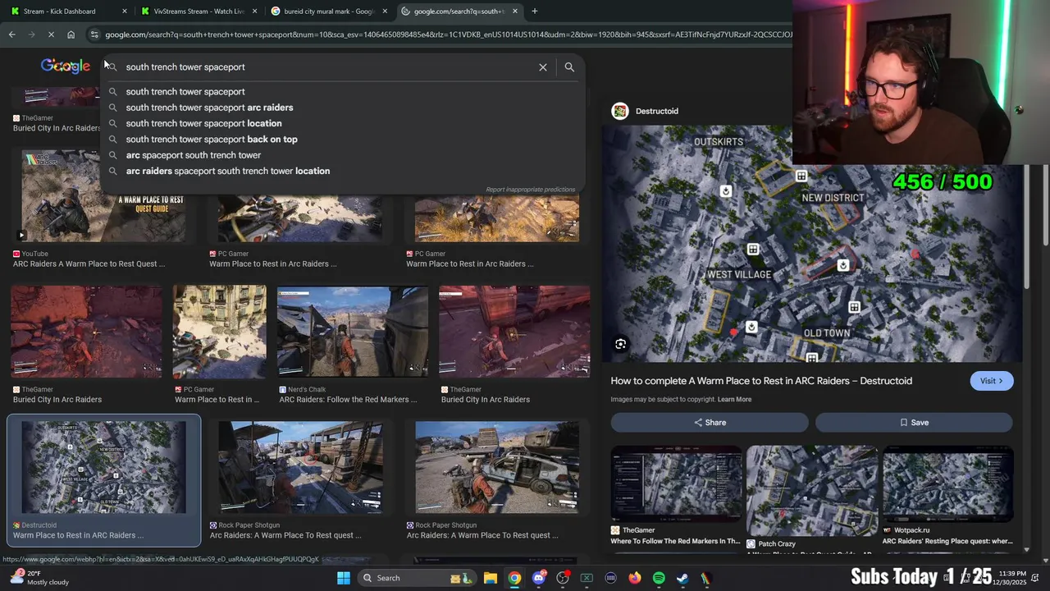Open TheGamer 'Where To Follow The Red Markers' thumbnail
Viewport: 1050px width, 591px height.
pyautogui.click(x=676, y=484)
